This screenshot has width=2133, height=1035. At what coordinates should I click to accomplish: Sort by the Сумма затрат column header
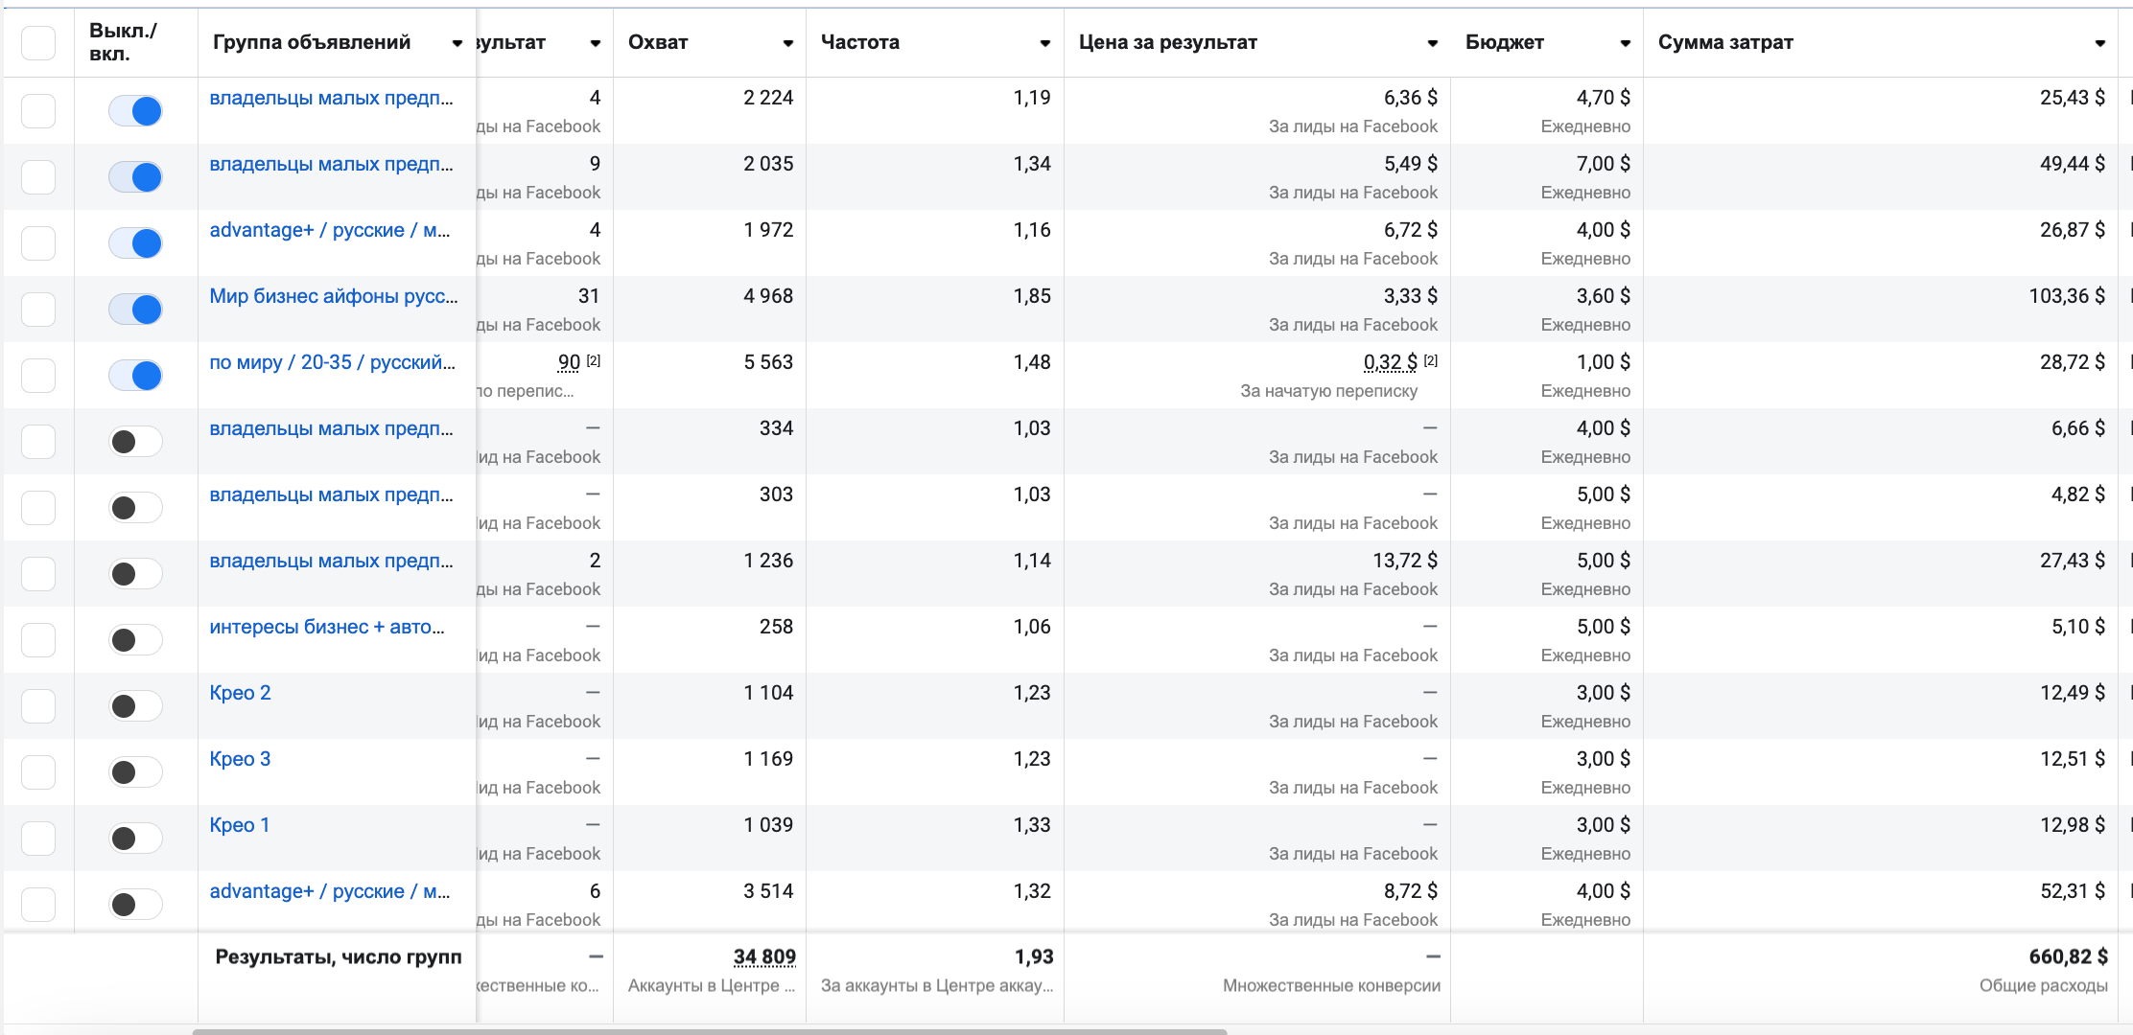click(x=1724, y=42)
